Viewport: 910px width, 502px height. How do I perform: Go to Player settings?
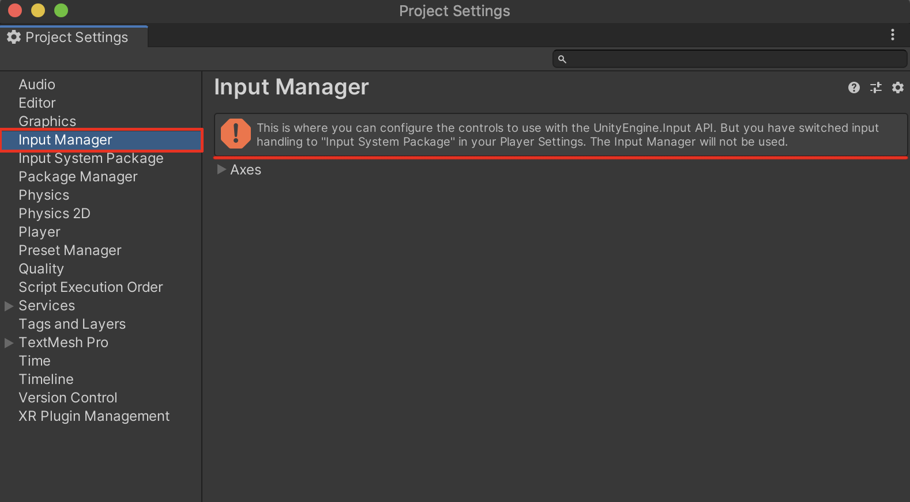coord(39,232)
